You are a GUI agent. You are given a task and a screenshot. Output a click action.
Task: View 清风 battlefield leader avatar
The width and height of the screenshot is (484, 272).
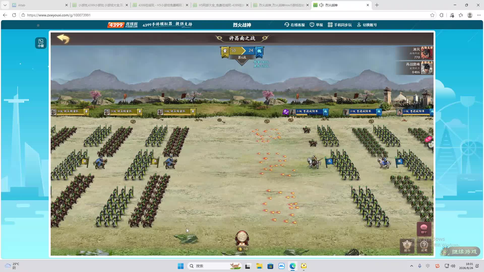coord(427,53)
